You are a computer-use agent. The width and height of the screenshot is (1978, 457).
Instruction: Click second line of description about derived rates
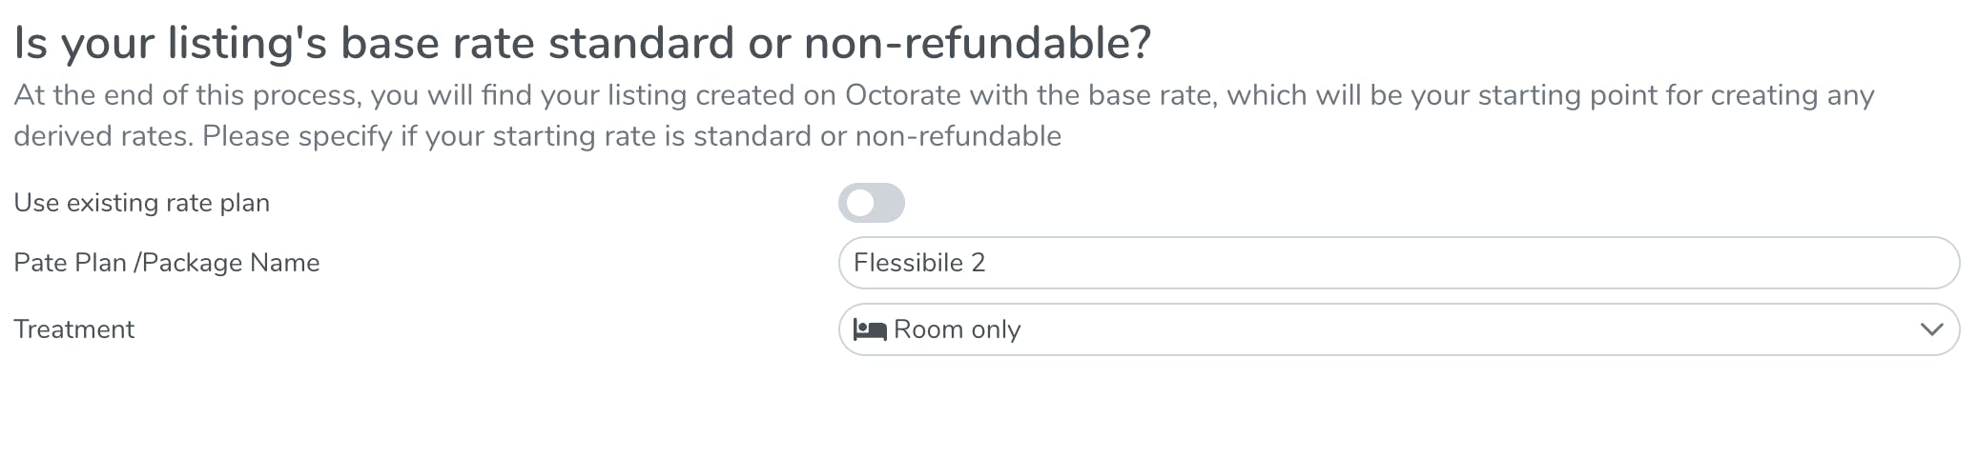[x=536, y=136]
